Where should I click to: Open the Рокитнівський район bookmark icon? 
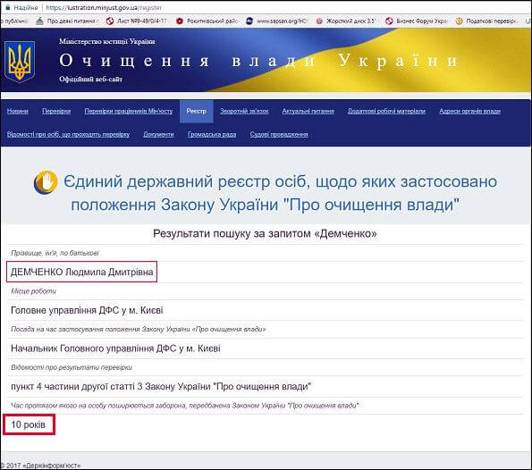coord(180,21)
